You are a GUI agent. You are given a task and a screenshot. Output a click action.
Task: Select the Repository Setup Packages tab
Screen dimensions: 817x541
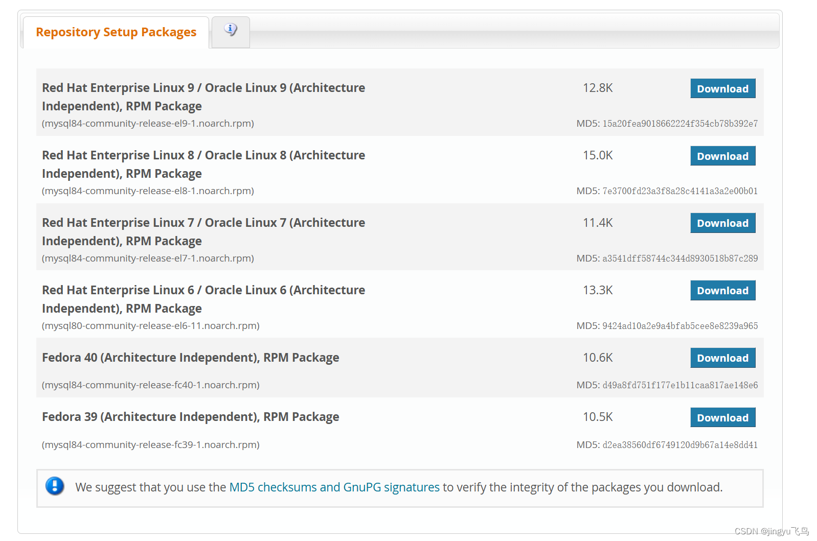[116, 32]
